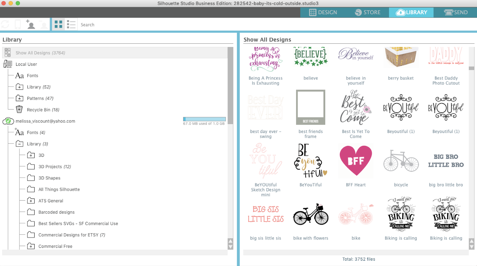The height and width of the screenshot is (266, 477).
Task: Collapse the cloud Library (3) folder
Action: (19, 144)
